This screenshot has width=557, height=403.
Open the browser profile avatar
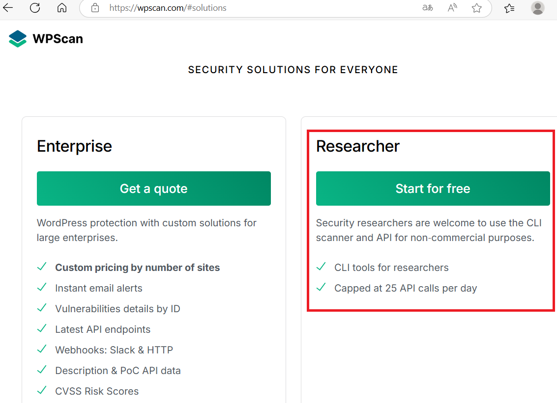pyautogui.click(x=538, y=8)
